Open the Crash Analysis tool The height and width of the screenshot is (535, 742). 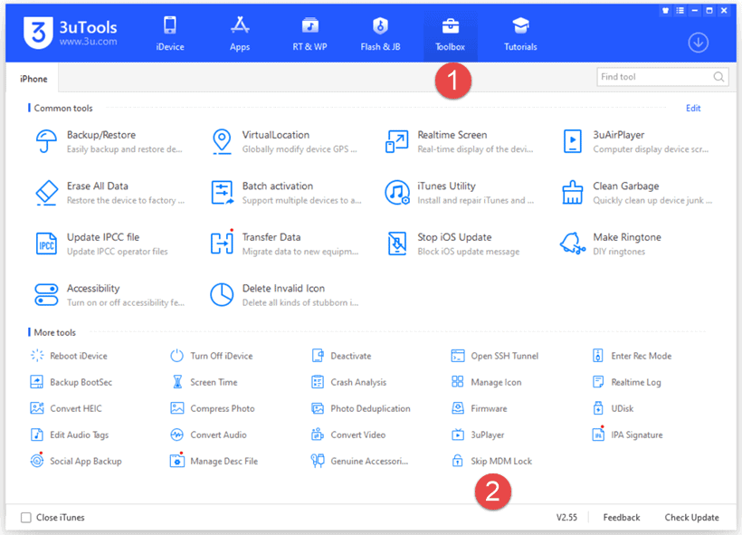pyautogui.click(x=349, y=382)
